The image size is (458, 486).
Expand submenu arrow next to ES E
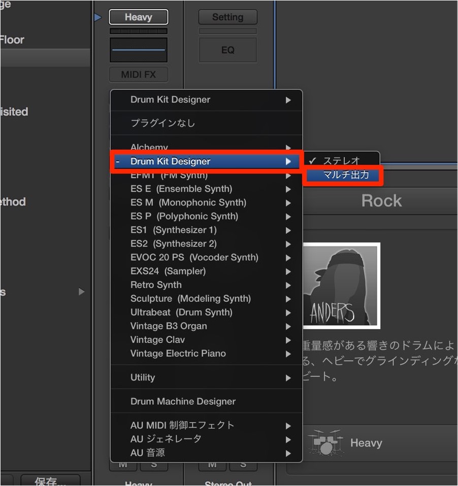click(x=288, y=189)
